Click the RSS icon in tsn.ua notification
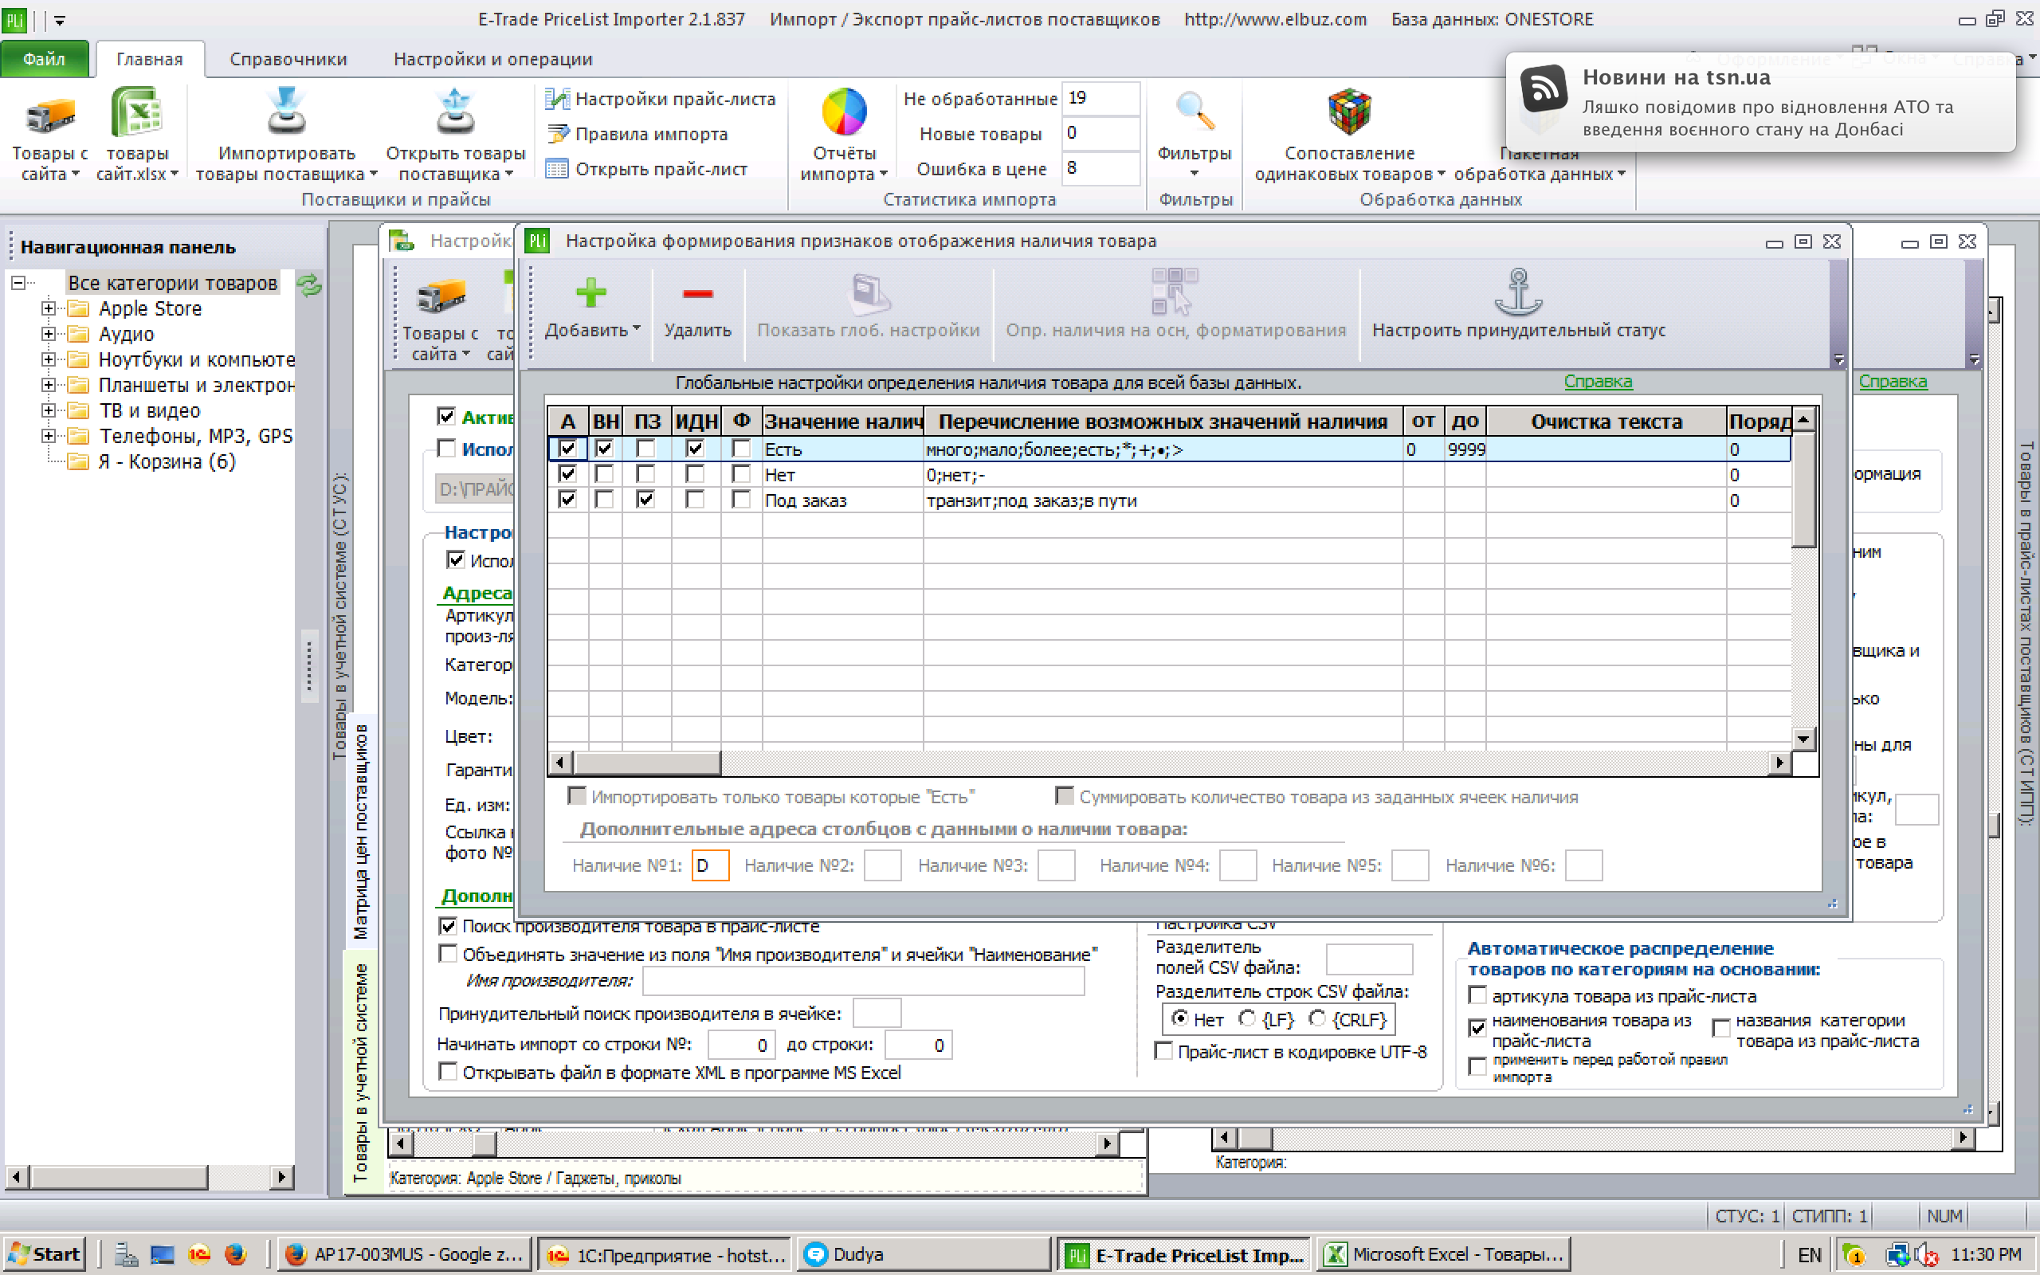This screenshot has width=2040, height=1275. (x=1543, y=88)
